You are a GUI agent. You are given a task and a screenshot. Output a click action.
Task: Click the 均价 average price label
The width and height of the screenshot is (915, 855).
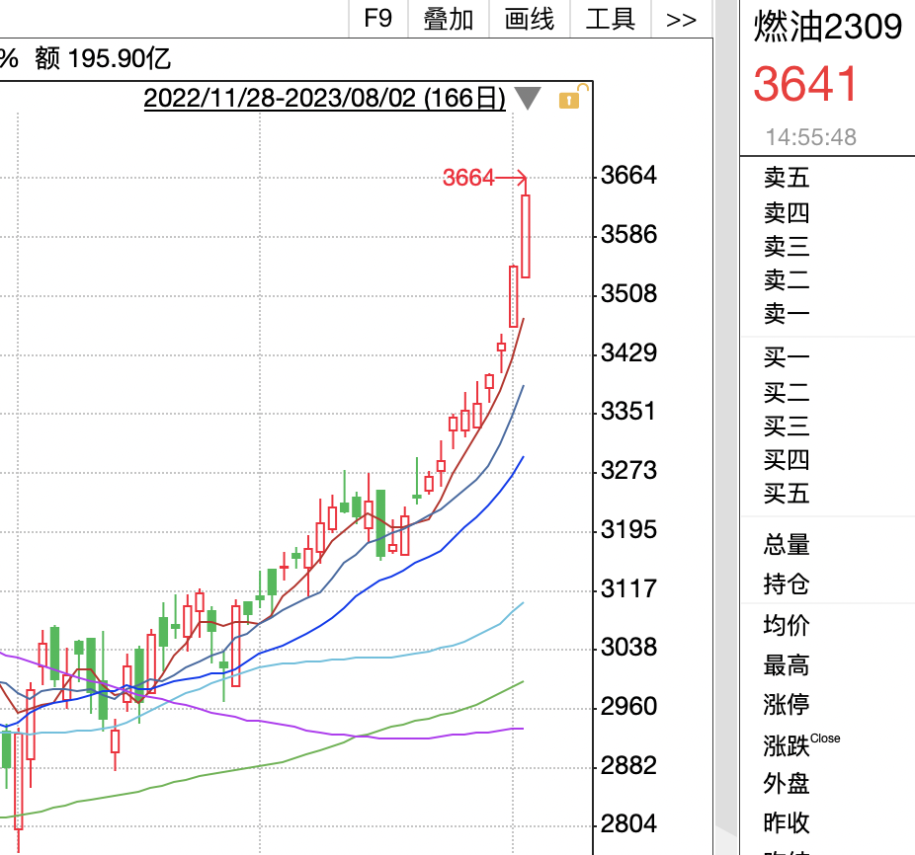787,625
